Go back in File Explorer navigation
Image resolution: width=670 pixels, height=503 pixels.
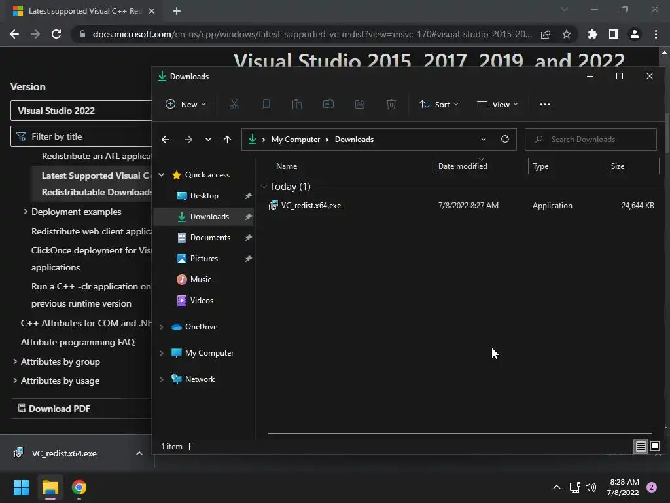coord(166,140)
